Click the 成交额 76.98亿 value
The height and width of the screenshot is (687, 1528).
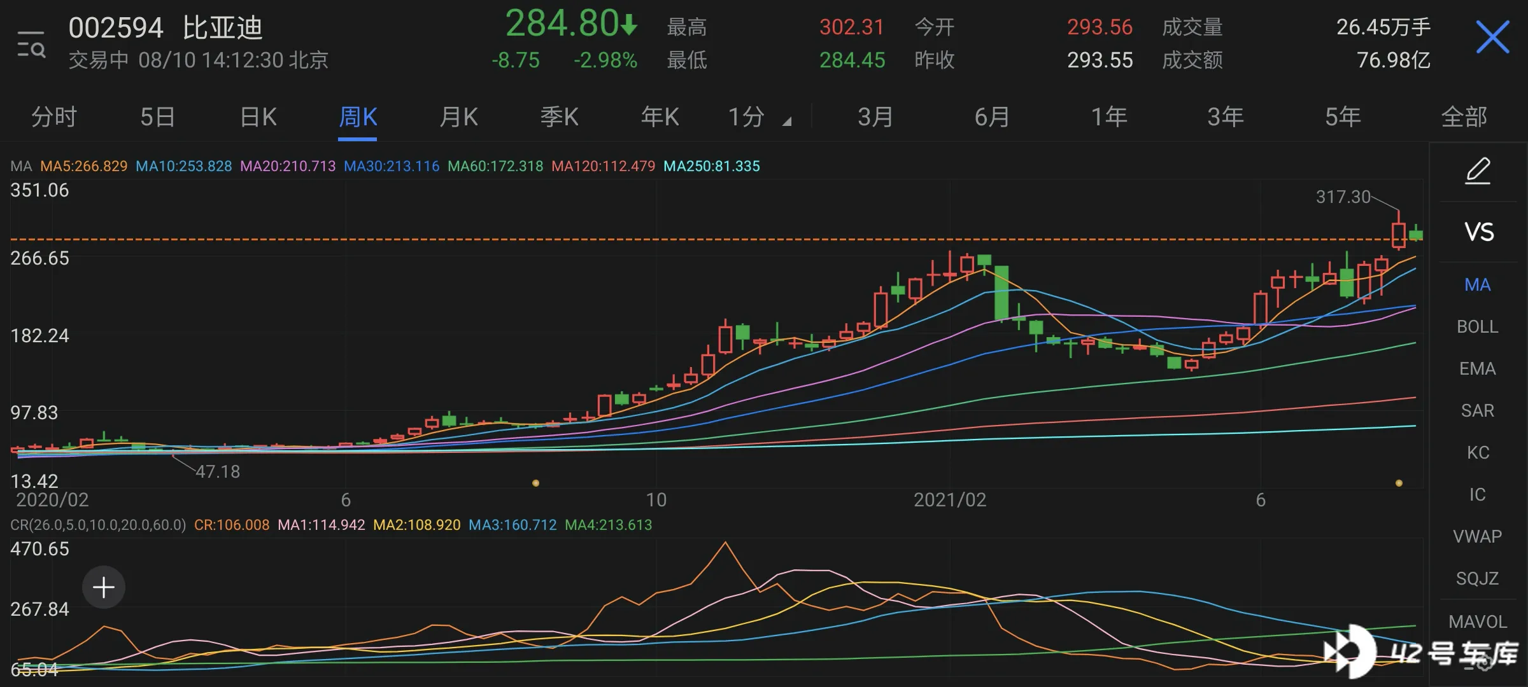(1394, 60)
